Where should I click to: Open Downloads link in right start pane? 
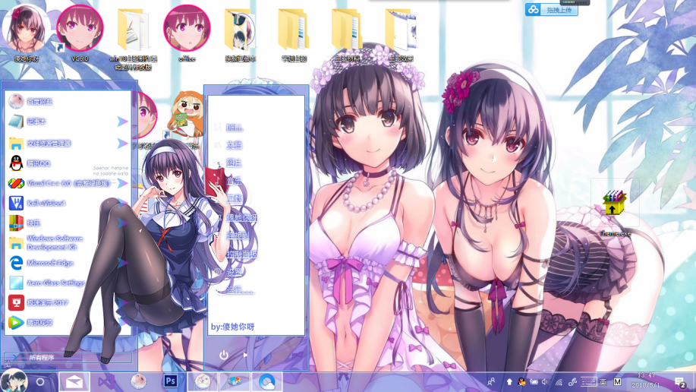[235, 199]
